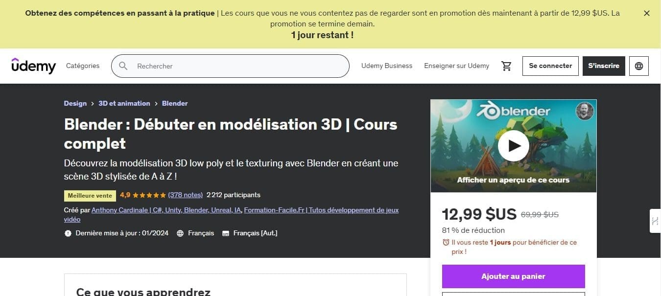
Task: Open Anthony Cardinale instructor profile
Action: pos(166,210)
